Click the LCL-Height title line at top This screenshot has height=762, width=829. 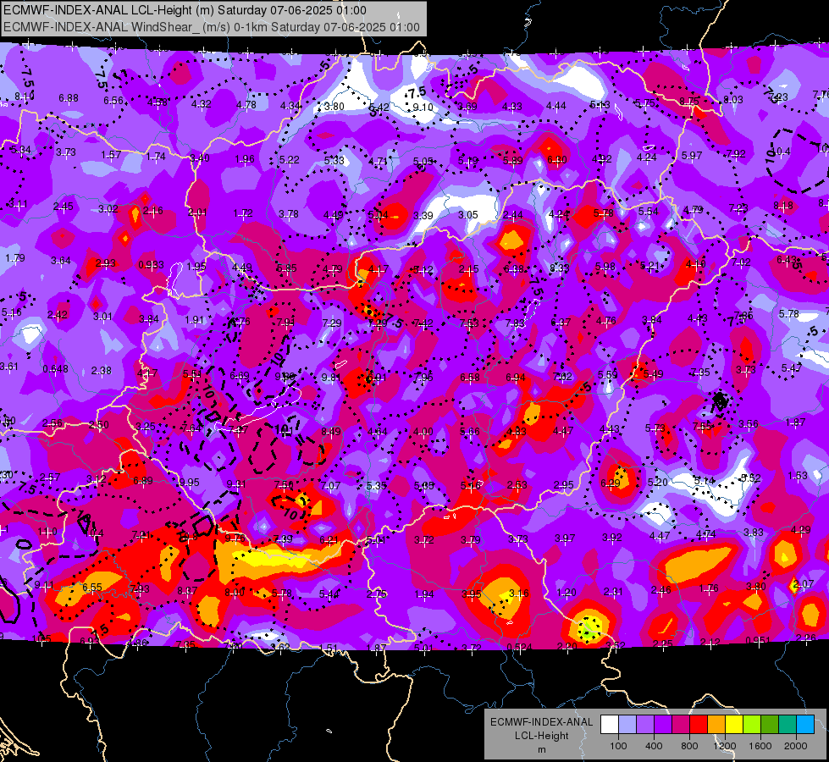coord(185,10)
